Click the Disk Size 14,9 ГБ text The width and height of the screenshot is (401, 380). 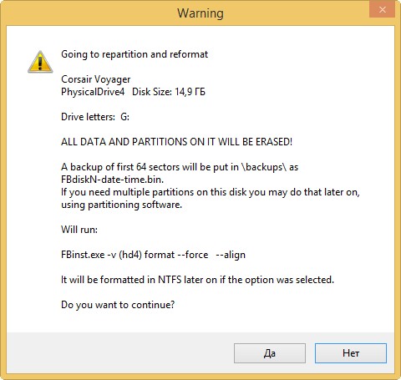pyautogui.click(x=169, y=92)
